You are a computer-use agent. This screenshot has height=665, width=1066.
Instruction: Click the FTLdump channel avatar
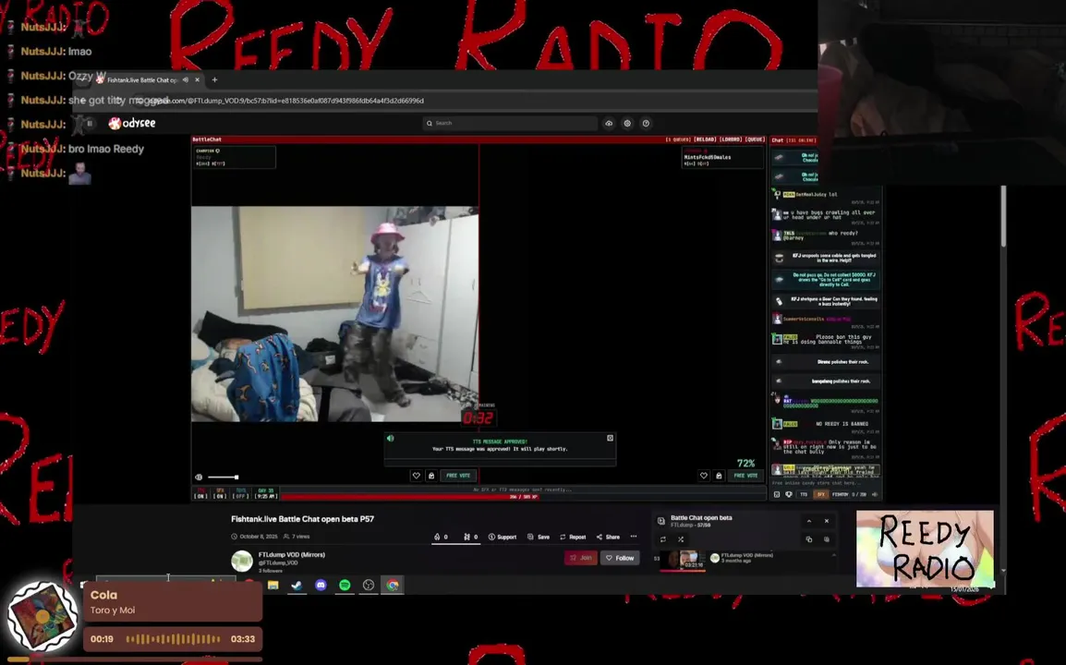(x=242, y=561)
